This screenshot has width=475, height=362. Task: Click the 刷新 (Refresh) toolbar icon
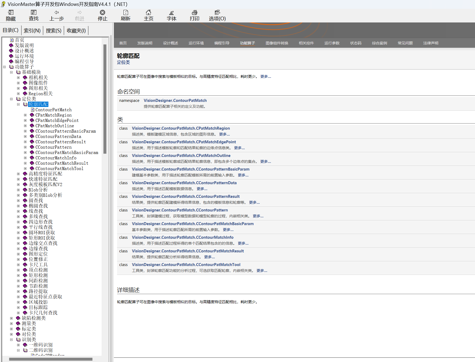click(126, 13)
